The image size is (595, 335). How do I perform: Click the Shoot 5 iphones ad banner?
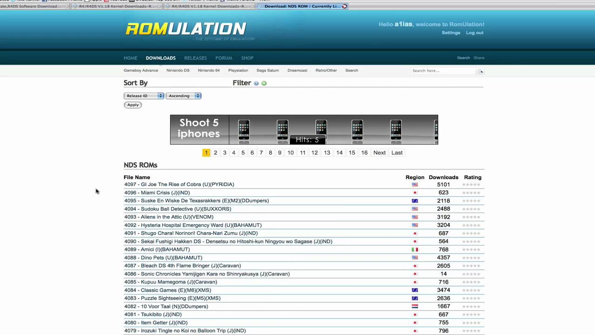(x=304, y=130)
